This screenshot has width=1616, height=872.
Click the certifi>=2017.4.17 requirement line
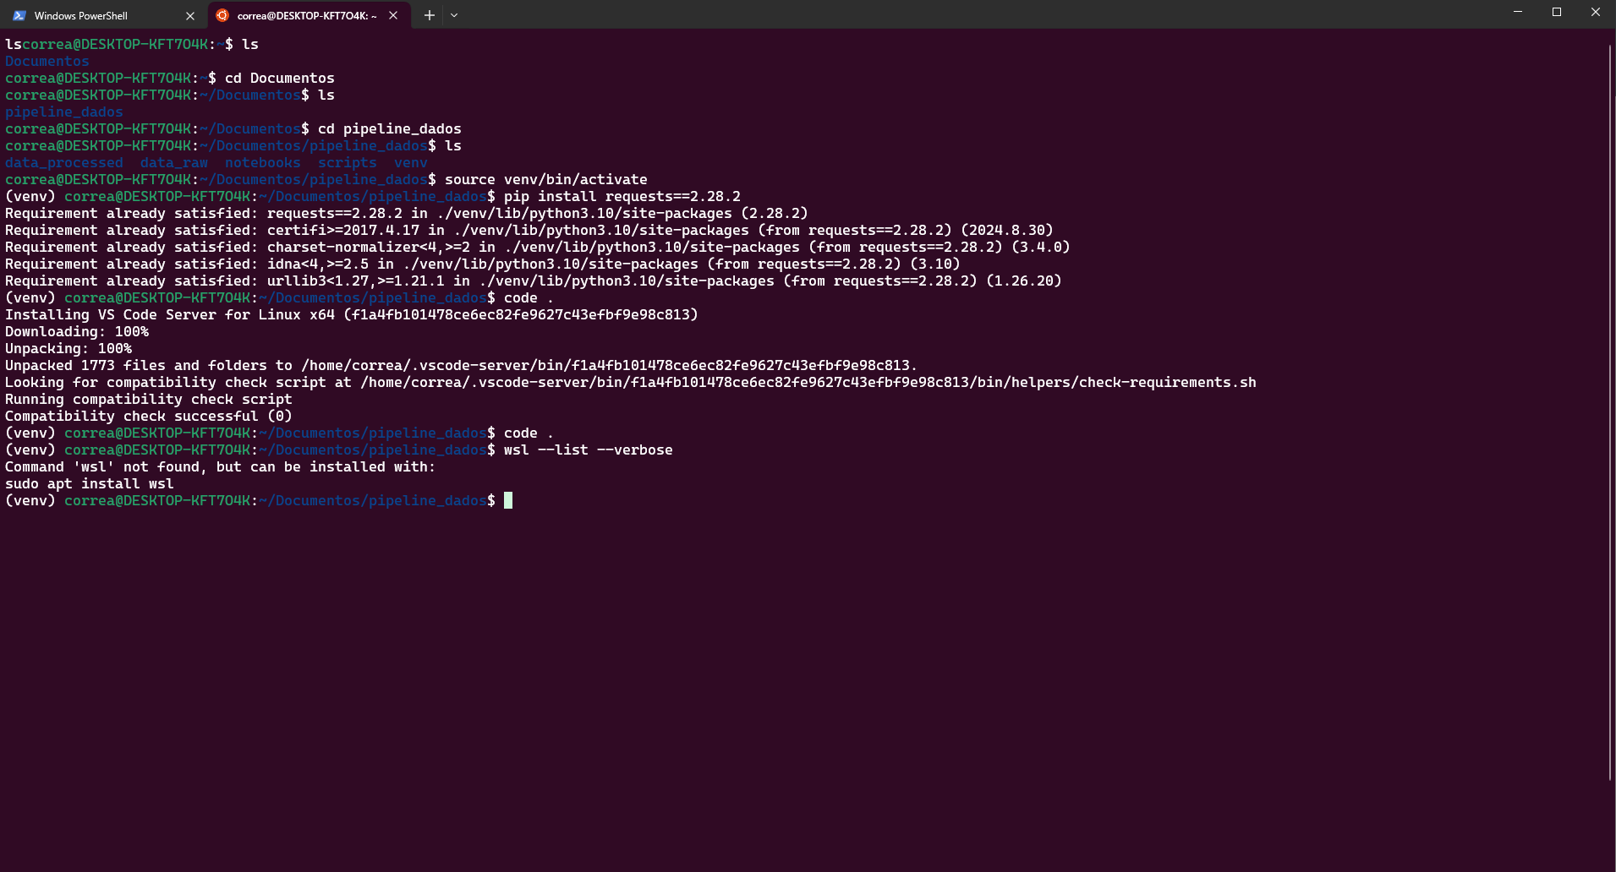pos(529,230)
